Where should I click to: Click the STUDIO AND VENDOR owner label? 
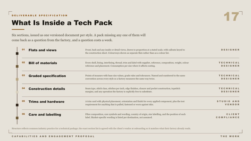point(228,103)
